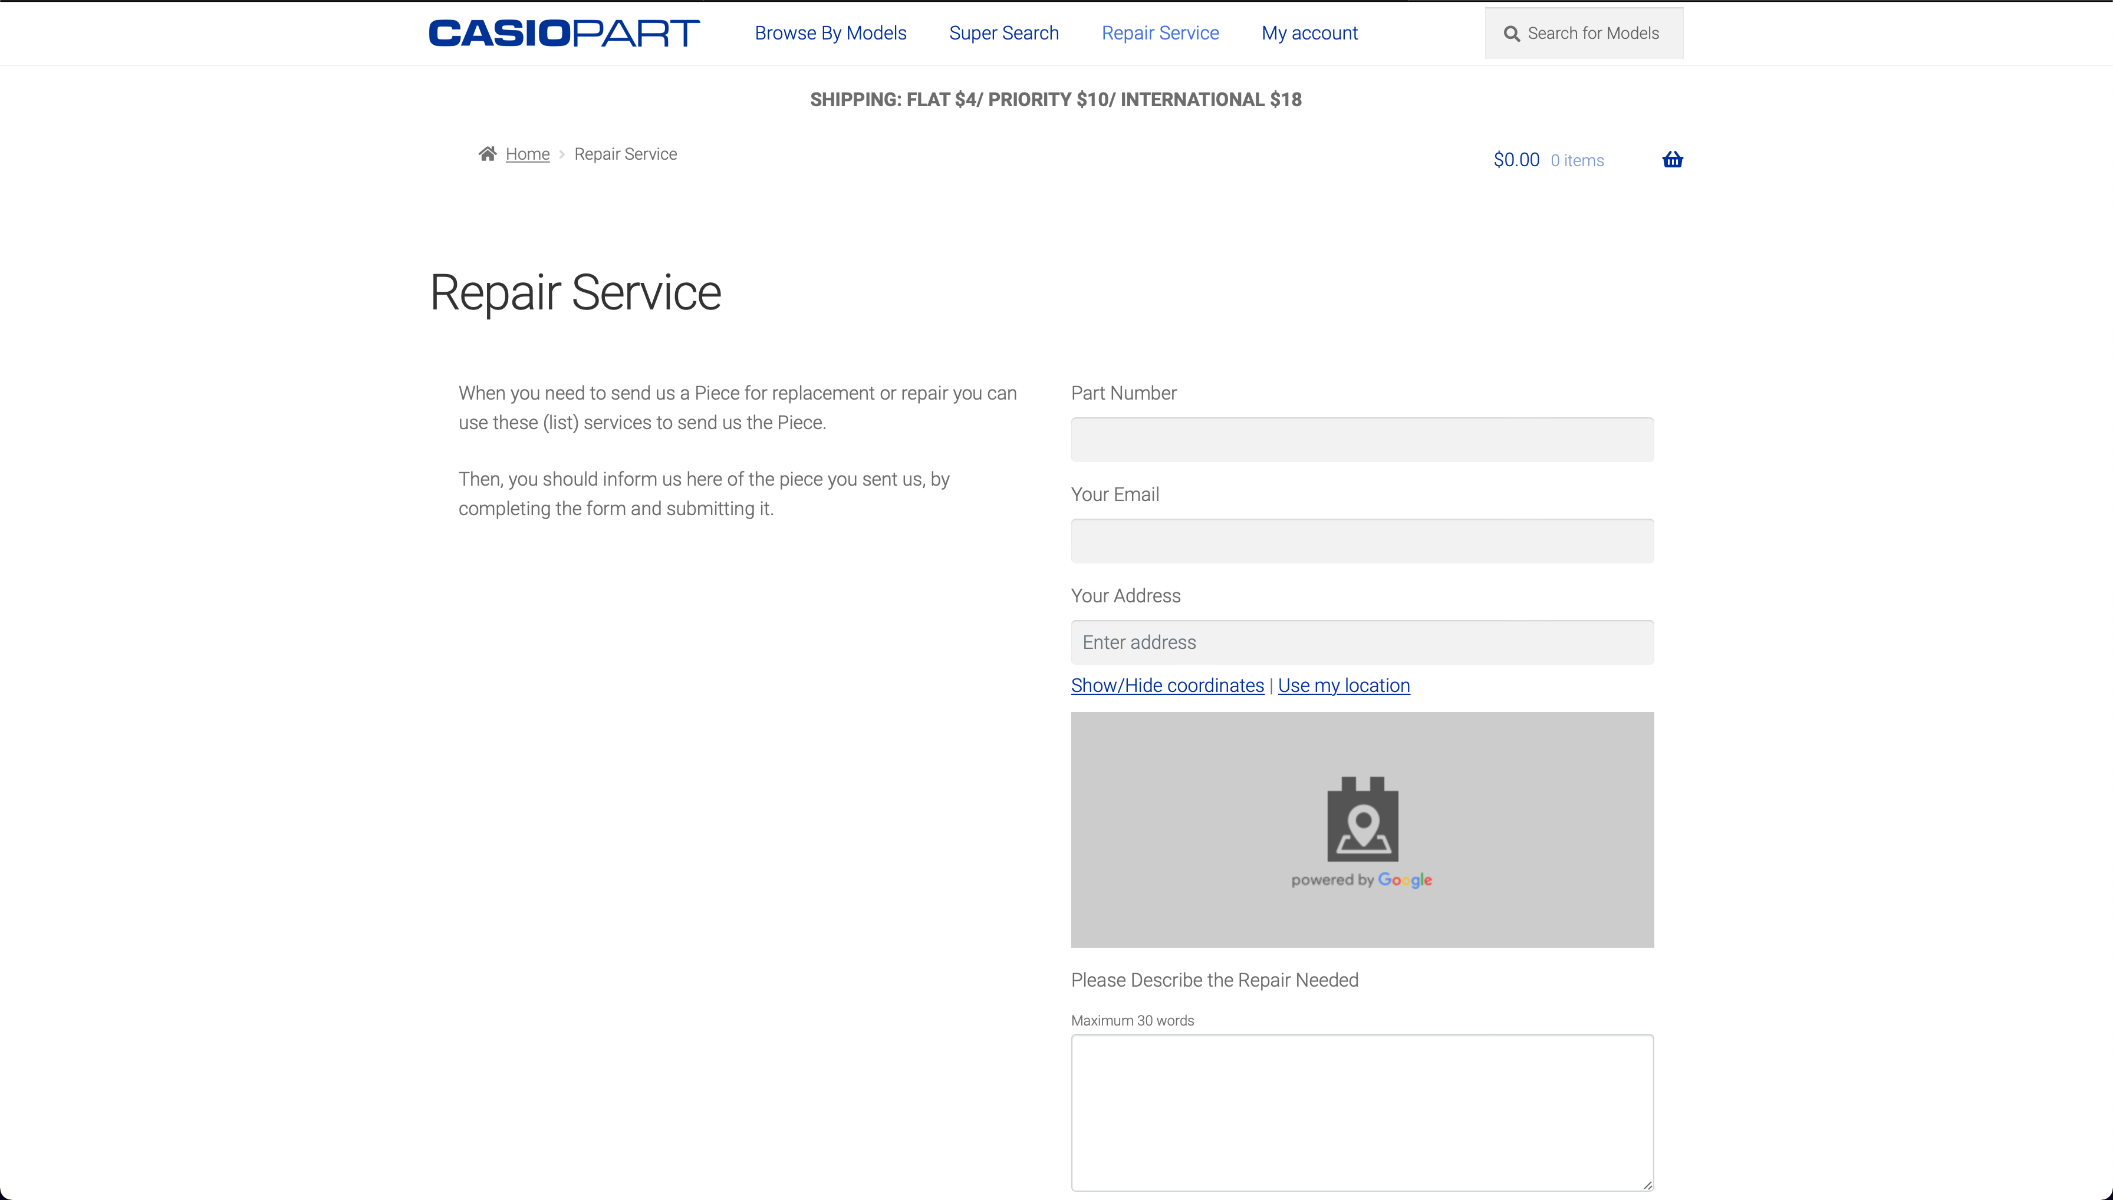The height and width of the screenshot is (1200, 2113).
Task: Click Show/Hide coordinates link
Action: point(1167,685)
